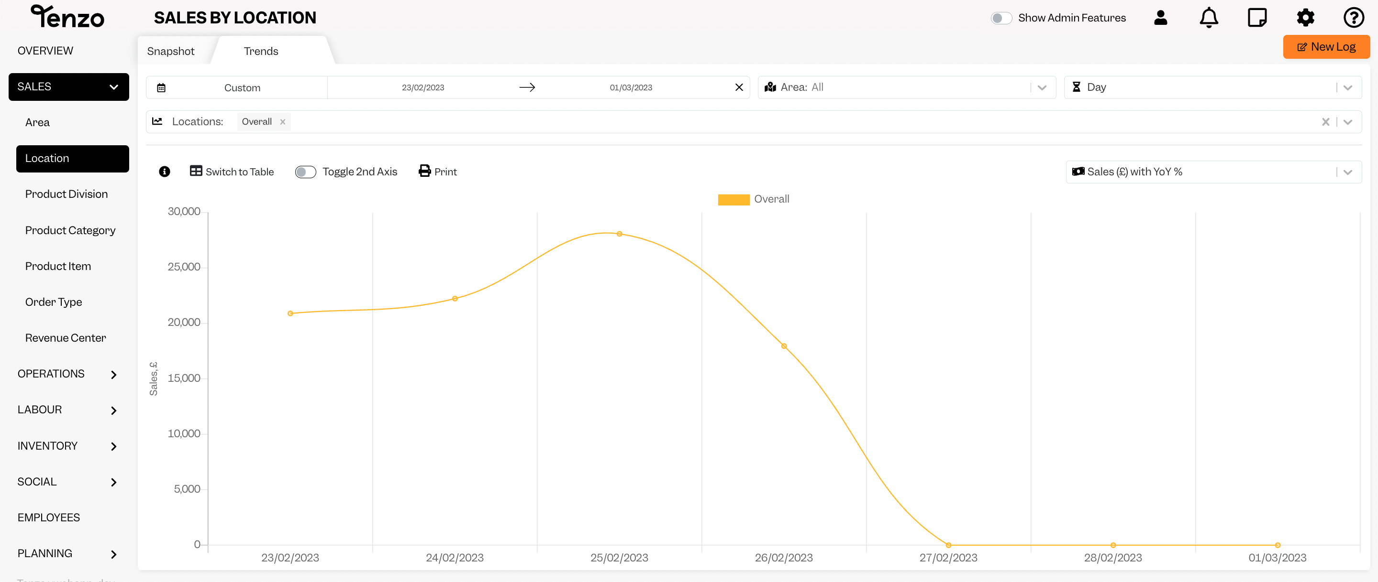Open the Tenzo home logo
The image size is (1378, 582).
(x=67, y=17)
